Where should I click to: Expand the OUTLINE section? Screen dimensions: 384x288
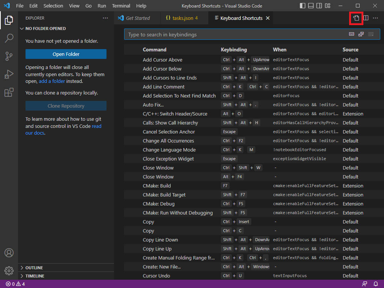[x=66, y=268]
